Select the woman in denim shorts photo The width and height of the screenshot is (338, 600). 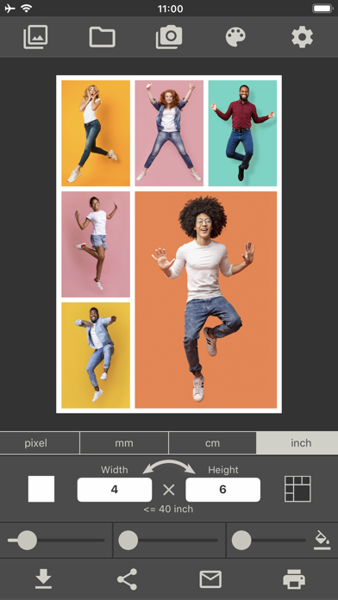click(96, 244)
